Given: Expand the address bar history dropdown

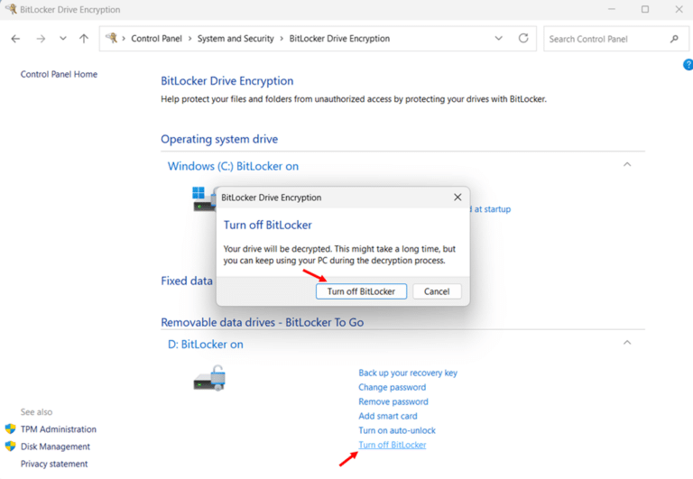Looking at the screenshot, I should point(499,39).
